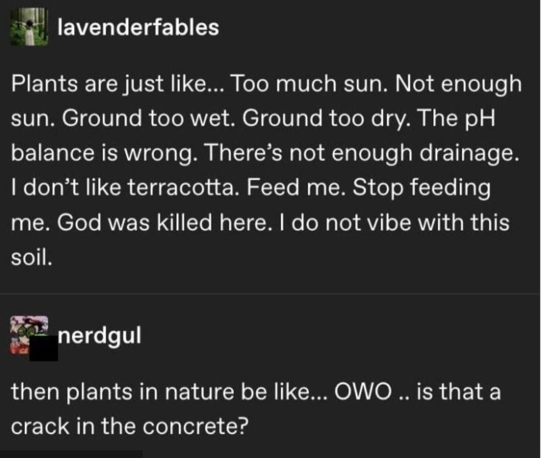Screen dimensions: 541x458
Task: Visit the lavenderfables blog username
Action: pyautogui.click(x=138, y=27)
